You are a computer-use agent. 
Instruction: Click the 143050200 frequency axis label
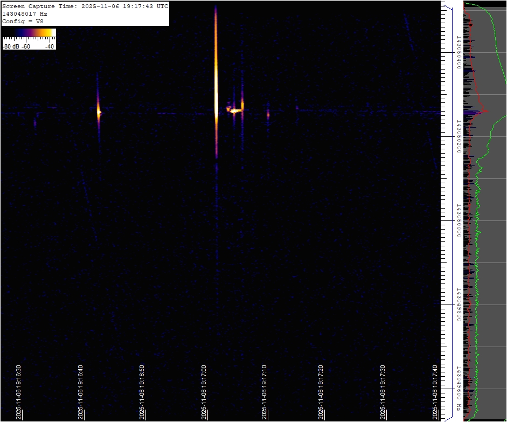pyautogui.click(x=459, y=137)
